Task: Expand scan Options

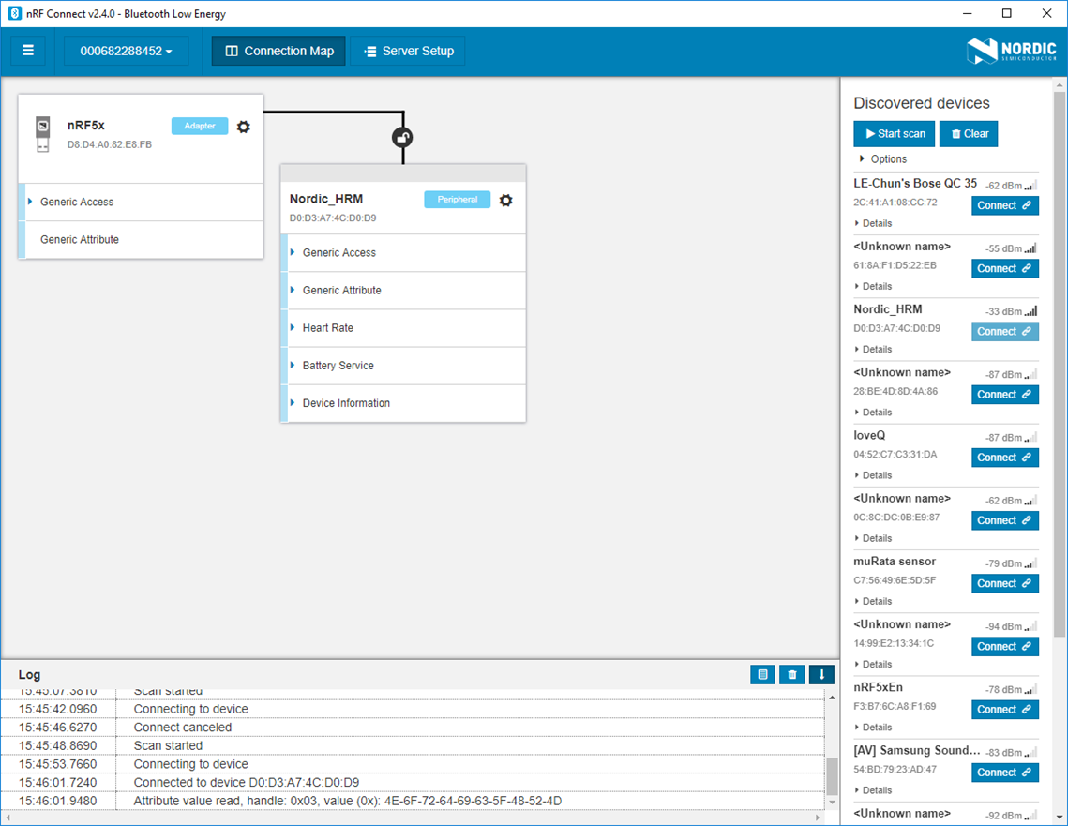Action: [882, 158]
